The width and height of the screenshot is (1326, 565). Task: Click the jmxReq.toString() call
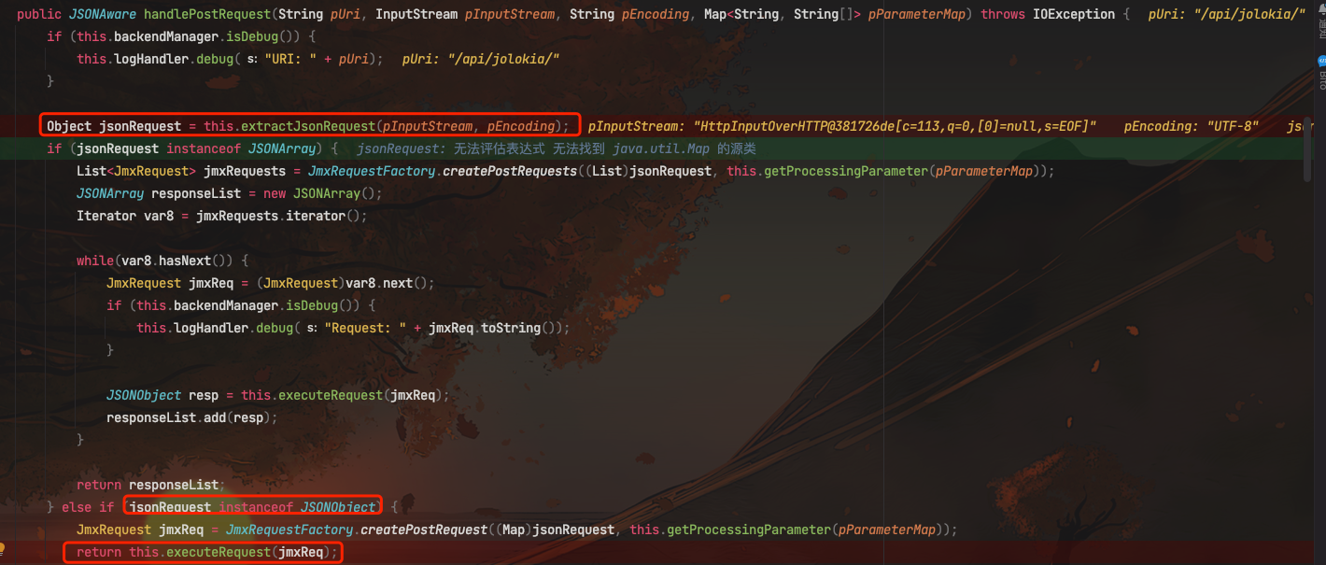(x=495, y=328)
